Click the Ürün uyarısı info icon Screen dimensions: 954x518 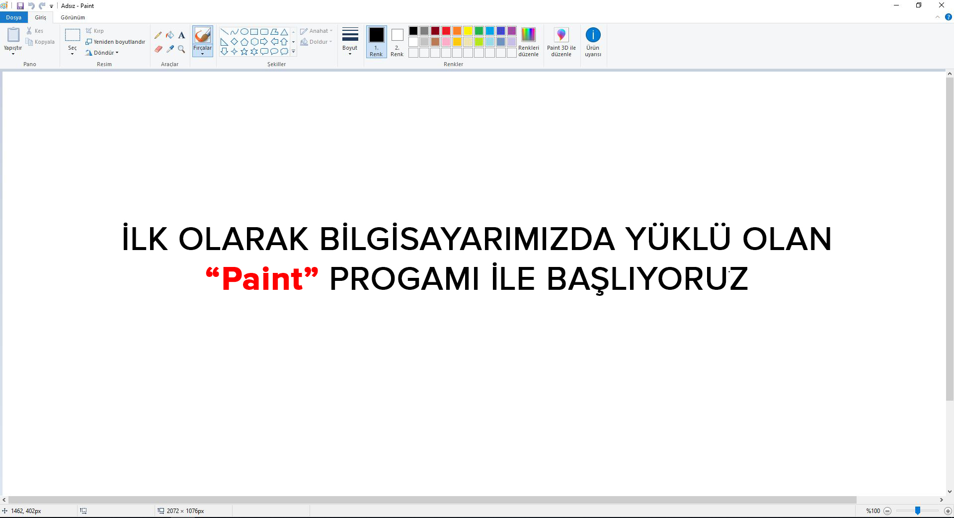click(x=593, y=35)
